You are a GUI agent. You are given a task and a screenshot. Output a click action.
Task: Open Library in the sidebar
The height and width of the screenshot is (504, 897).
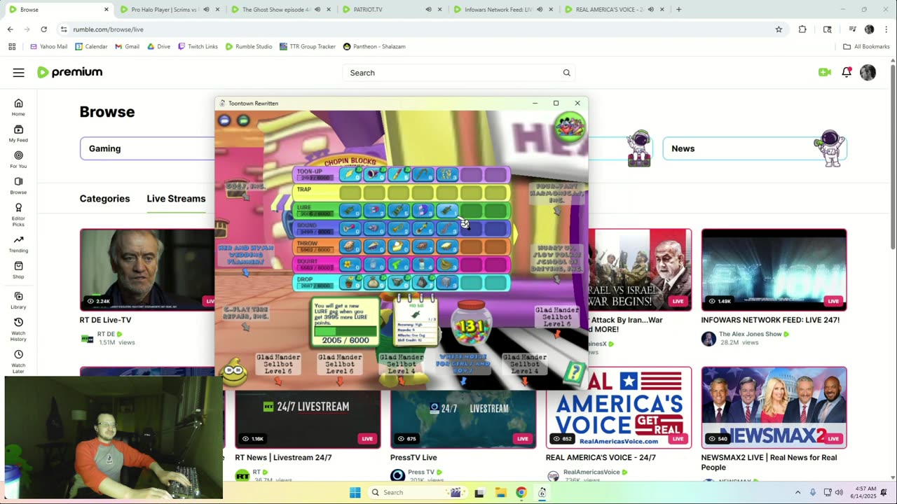click(x=18, y=300)
